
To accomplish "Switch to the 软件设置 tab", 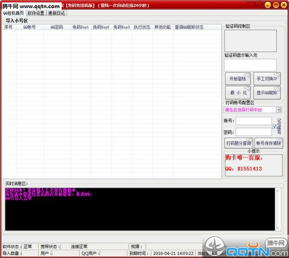I will (36, 13).
